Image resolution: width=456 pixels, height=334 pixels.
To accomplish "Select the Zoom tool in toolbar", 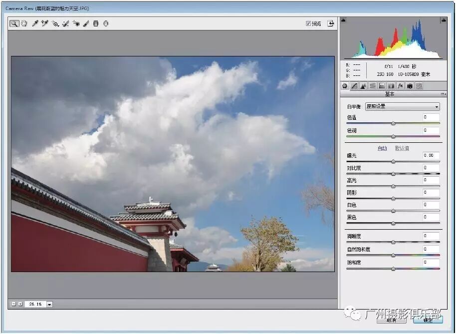I will click(14, 23).
